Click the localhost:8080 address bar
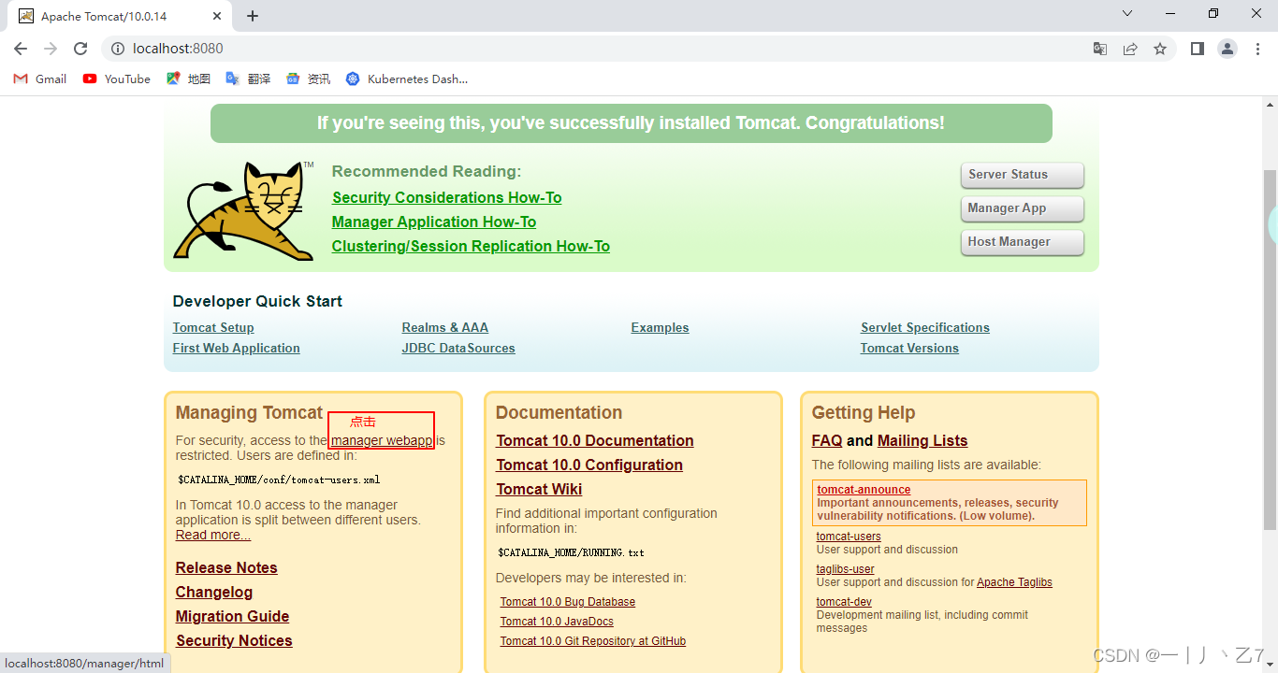The height and width of the screenshot is (673, 1278). tap(599, 49)
